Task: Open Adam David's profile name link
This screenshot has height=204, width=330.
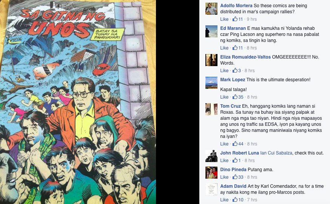Action: (233, 186)
